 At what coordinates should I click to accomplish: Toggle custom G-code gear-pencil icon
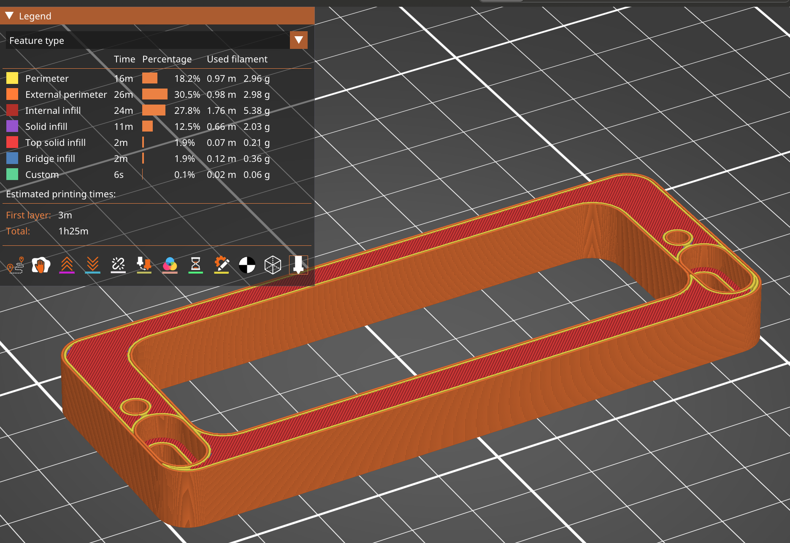pyautogui.click(x=222, y=265)
